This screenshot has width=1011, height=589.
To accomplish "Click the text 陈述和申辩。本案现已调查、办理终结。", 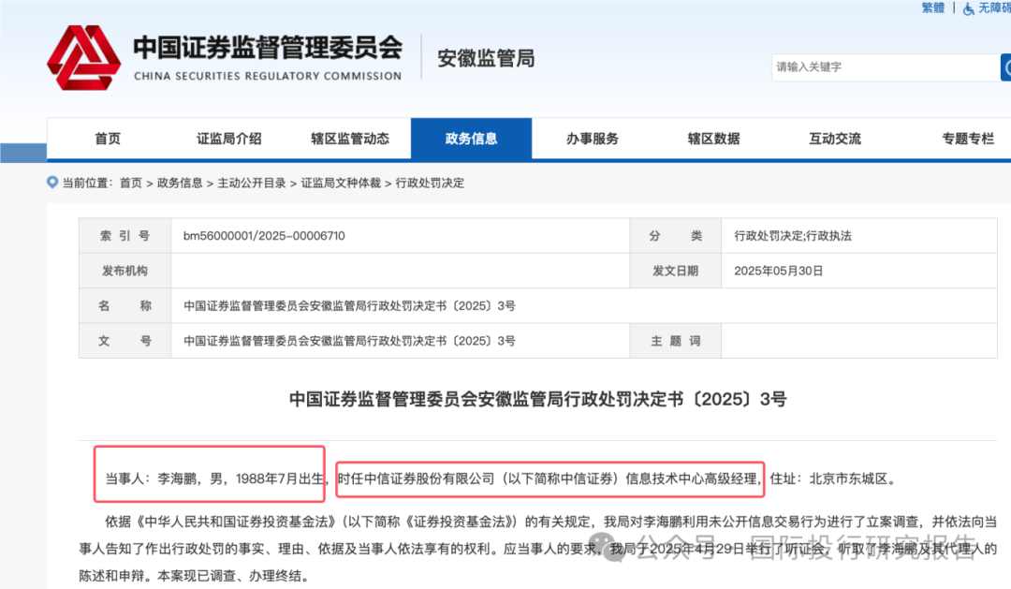I will coord(197,576).
